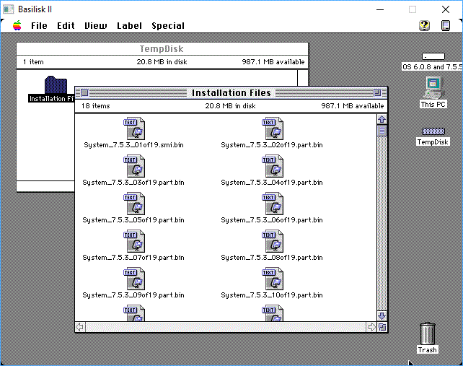Click close box of Installation Files window
The image size is (463, 366).
[x=85, y=93]
